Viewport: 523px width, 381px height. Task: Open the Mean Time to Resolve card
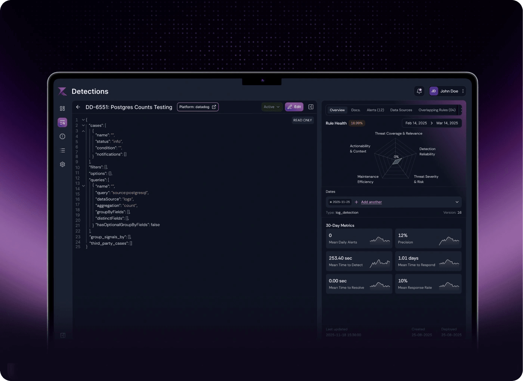click(359, 284)
